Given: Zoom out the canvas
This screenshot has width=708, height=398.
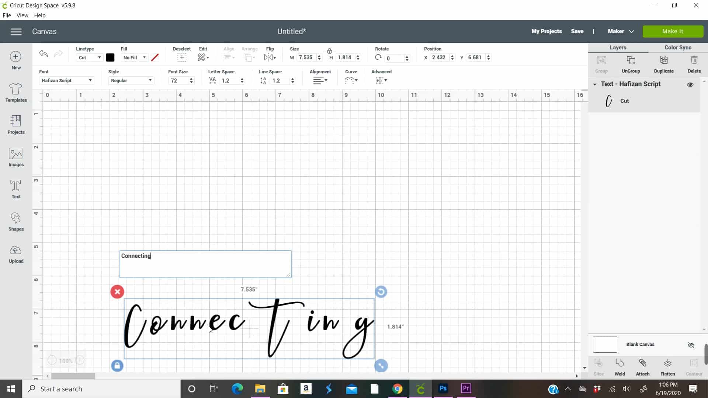Looking at the screenshot, I should pyautogui.click(x=52, y=360).
